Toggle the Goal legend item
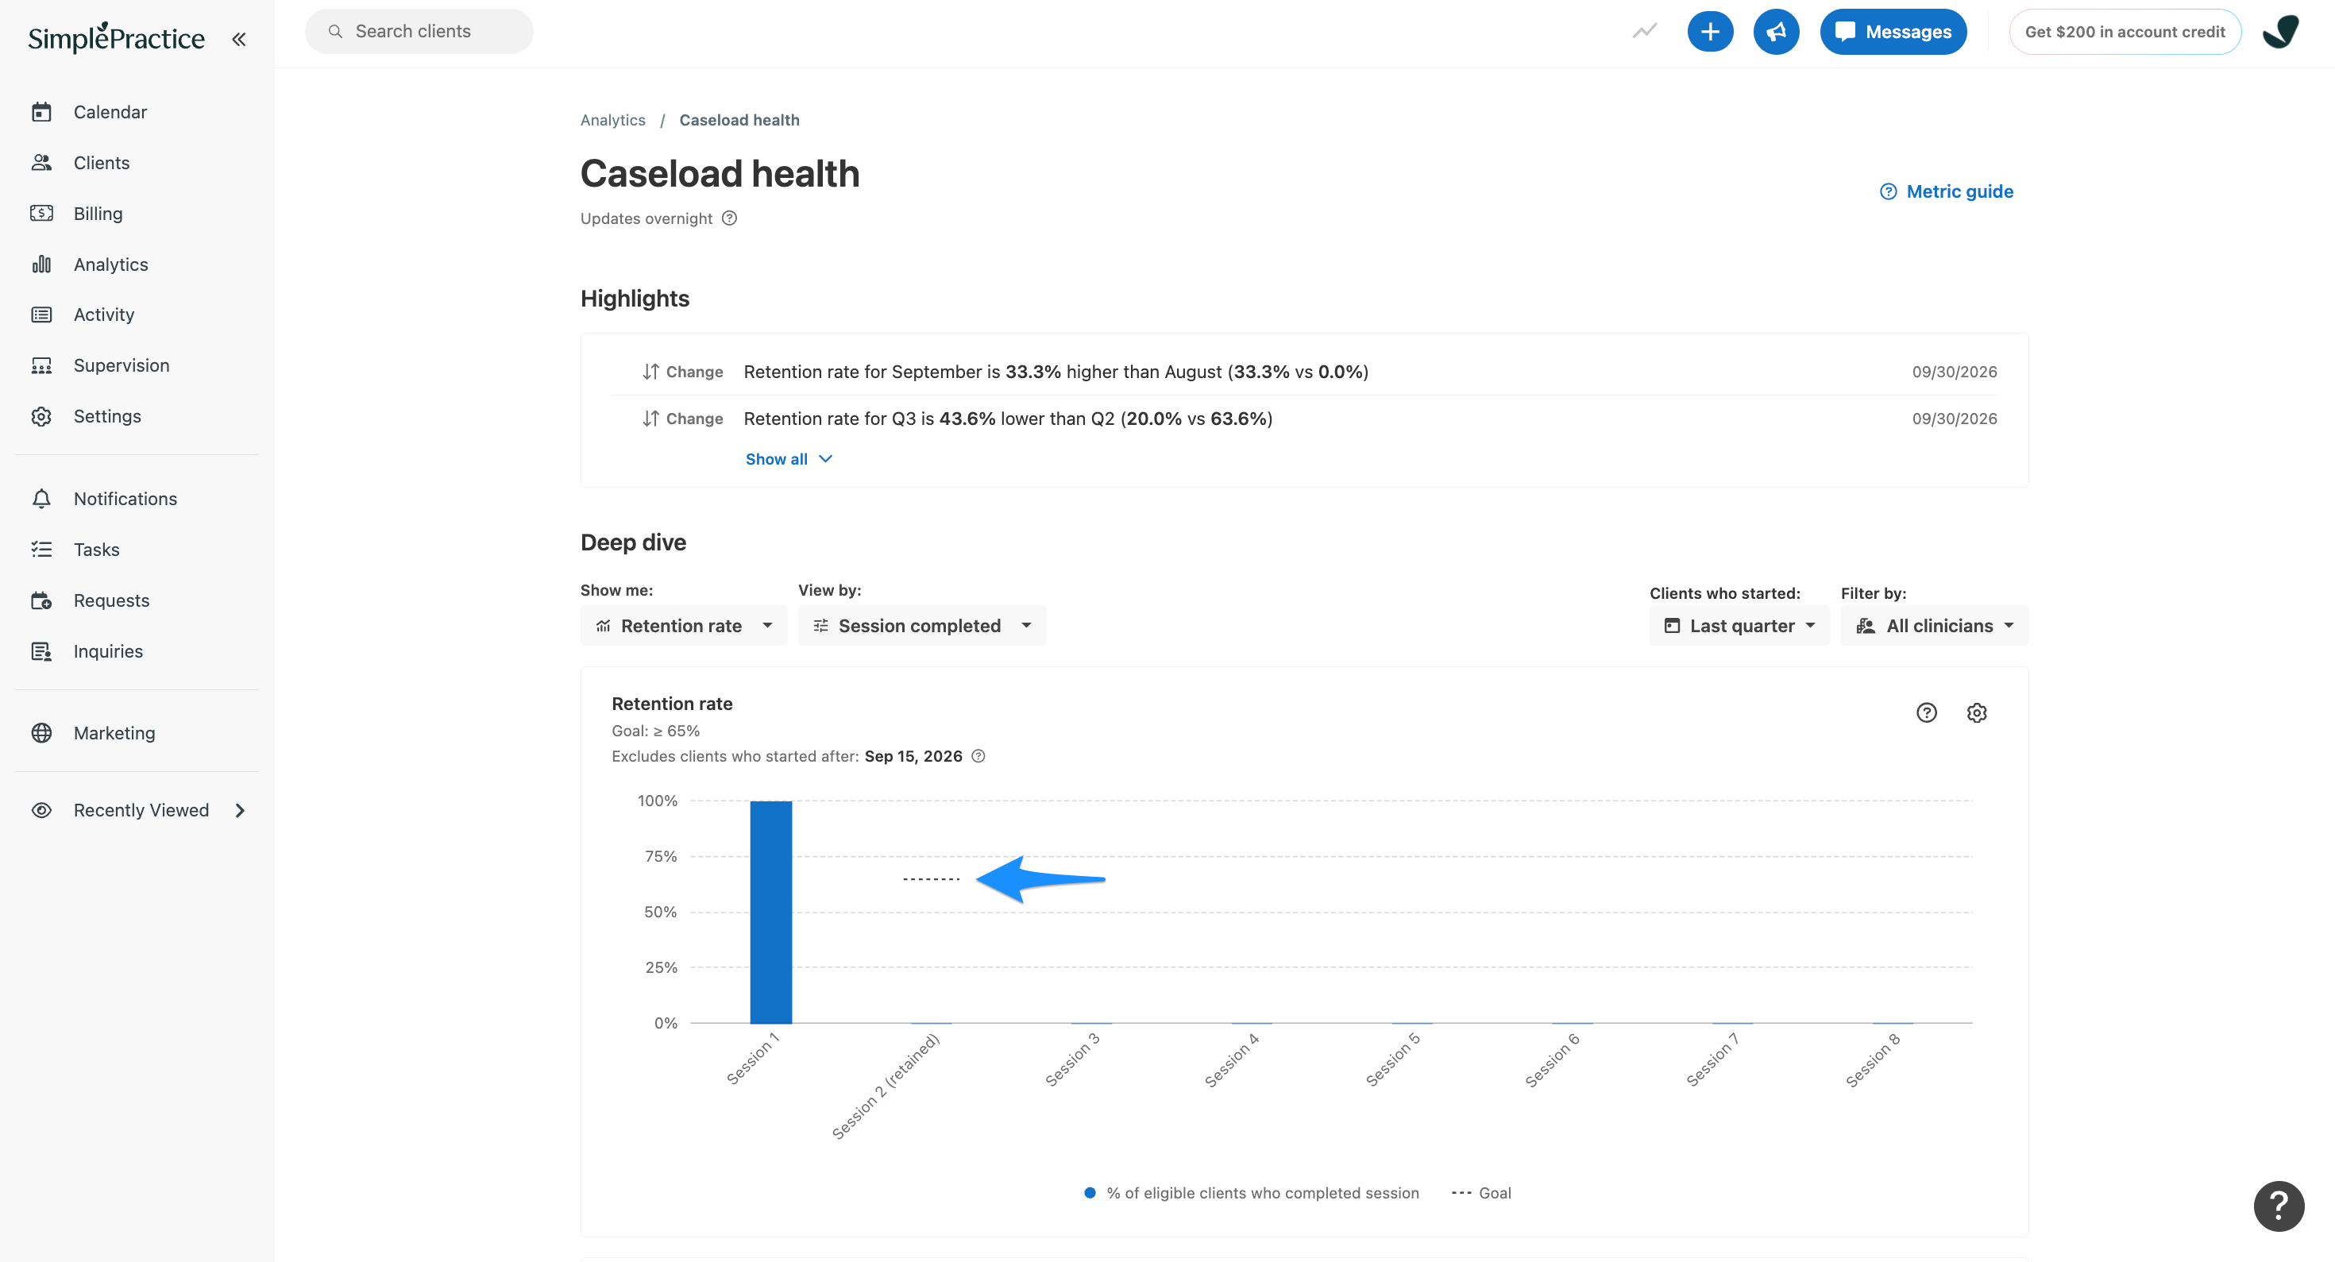This screenshot has height=1262, width=2335. click(1481, 1193)
